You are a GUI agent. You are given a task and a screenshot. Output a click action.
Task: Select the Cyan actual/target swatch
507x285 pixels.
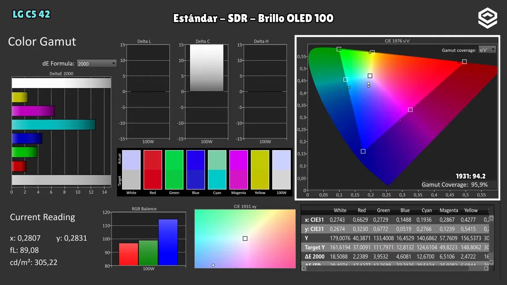pos(217,170)
